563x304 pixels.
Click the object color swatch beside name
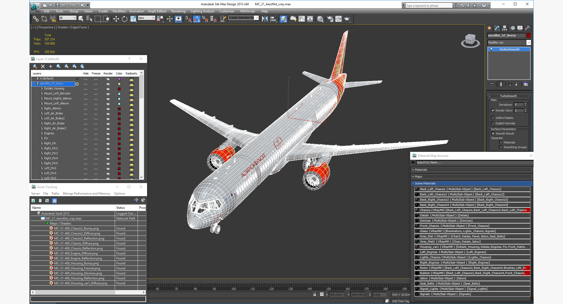tap(529, 35)
